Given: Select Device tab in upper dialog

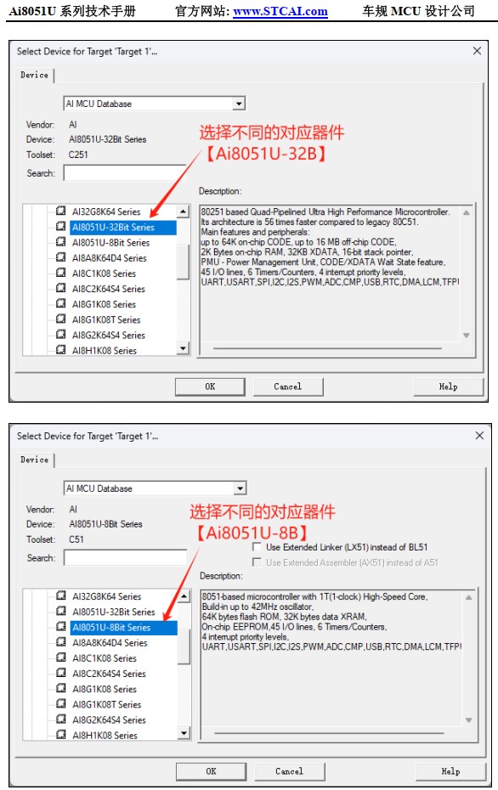Looking at the screenshot, I should pyautogui.click(x=34, y=75).
